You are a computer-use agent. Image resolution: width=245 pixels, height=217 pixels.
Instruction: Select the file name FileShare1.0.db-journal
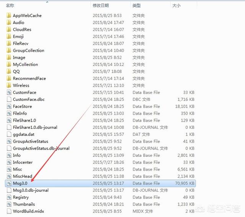[x=35, y=127]
